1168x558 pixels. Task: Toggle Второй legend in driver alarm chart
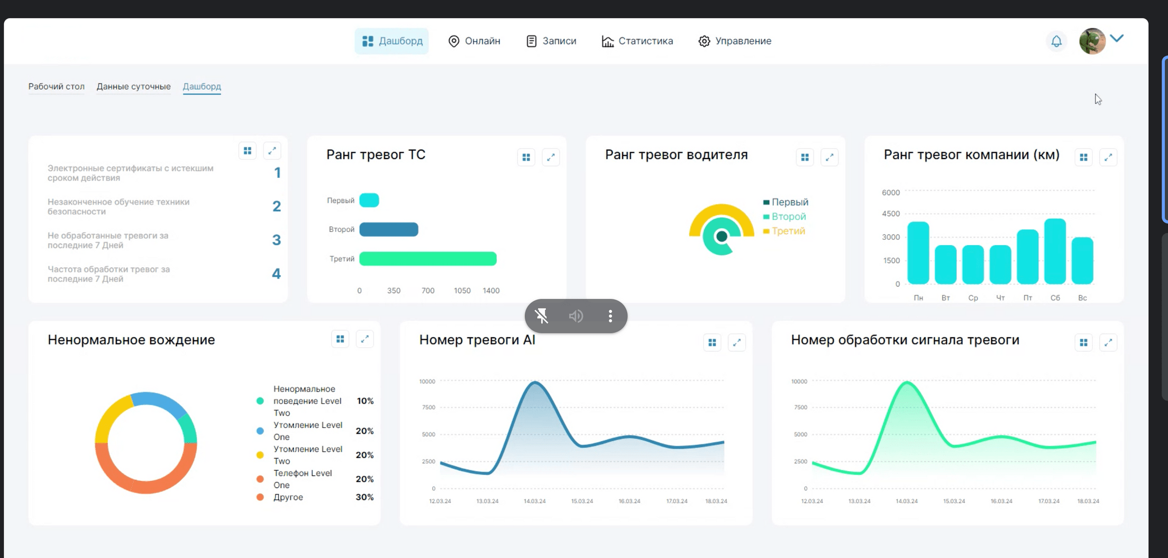click(x=784, y=216)
